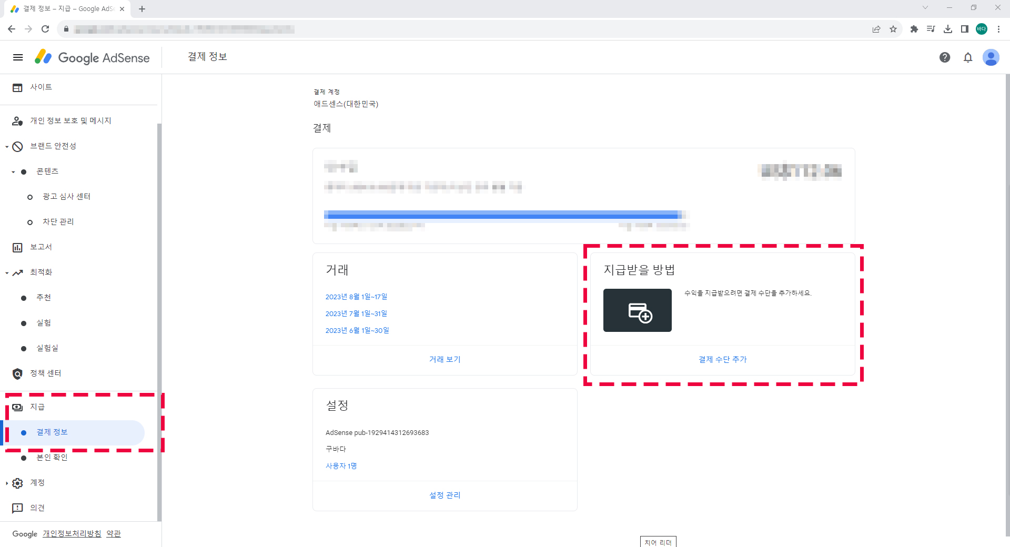The height and width of the screenshot is (547, 1010).
Task: Open a new browser tab
Action: (142, 8)
